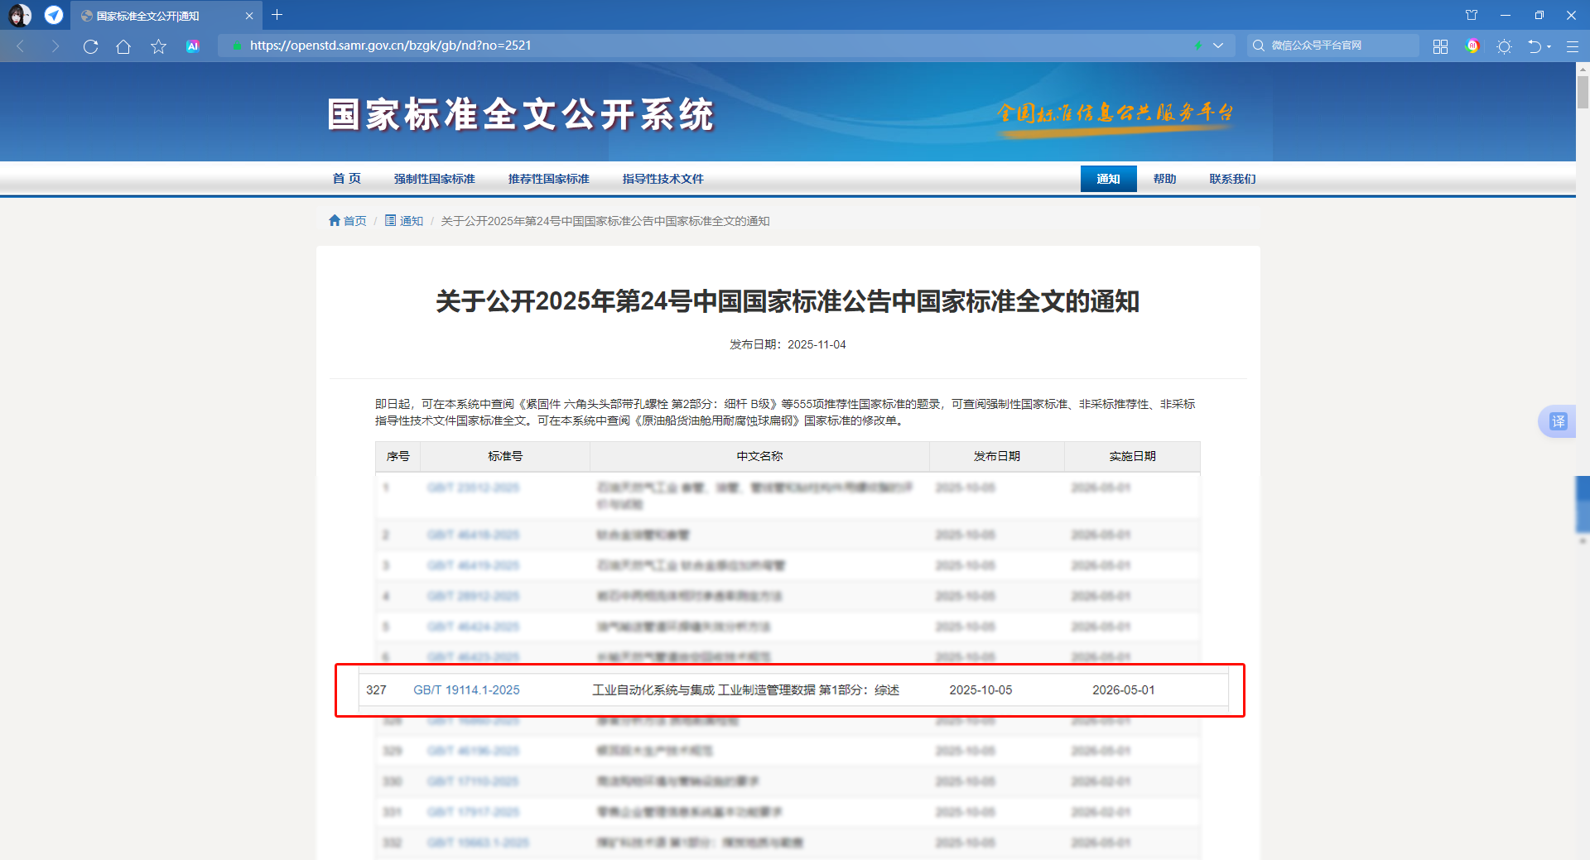This screenshot has height=860, width=1590.
Task: Click the name 工业自动化系统与集成 工业制造管理数据 第1部分
Action: coord(745,690)
